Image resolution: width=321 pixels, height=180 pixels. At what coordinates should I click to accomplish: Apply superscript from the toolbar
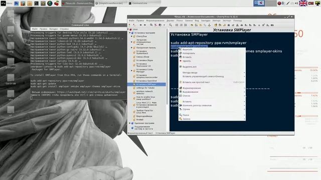point(263,25)
